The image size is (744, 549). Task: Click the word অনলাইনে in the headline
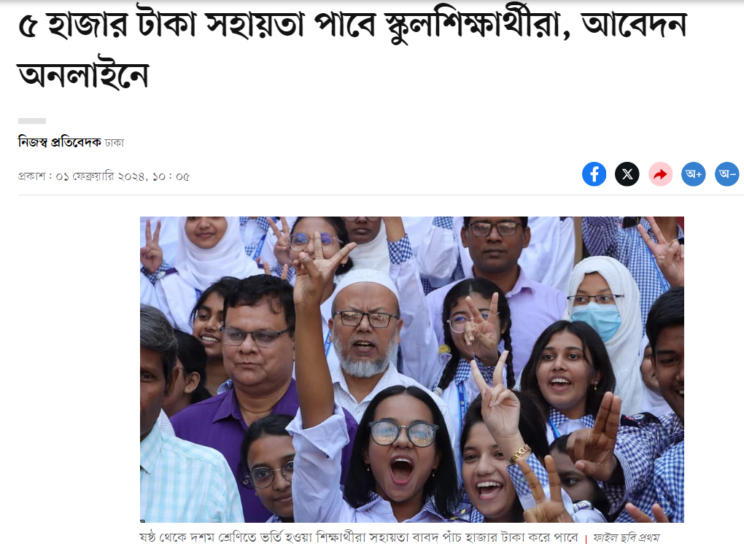click(x=83, y=75)
